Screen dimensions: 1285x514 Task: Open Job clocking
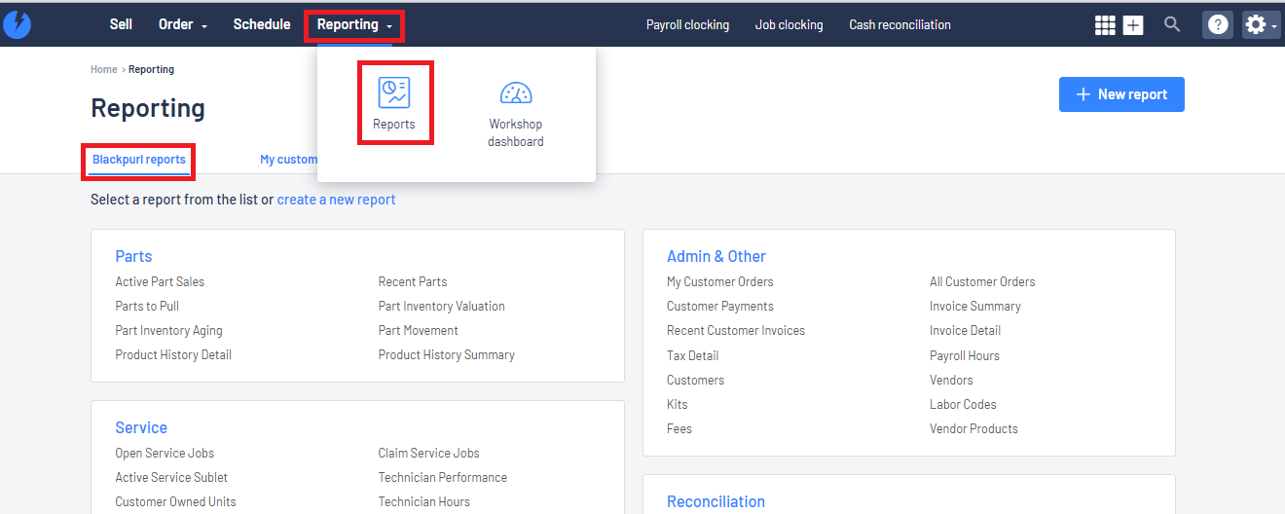click(x=789, y=24)
